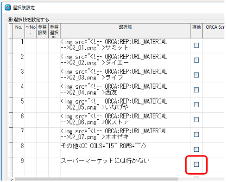227x182 pixels.
Task: Select the choice cell containing OKストア
Action: pos(126,120)
